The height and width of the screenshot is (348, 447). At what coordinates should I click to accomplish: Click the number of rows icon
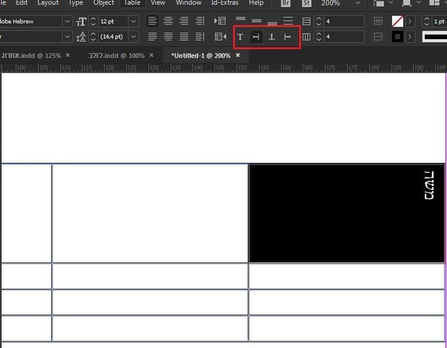[306, 21]
